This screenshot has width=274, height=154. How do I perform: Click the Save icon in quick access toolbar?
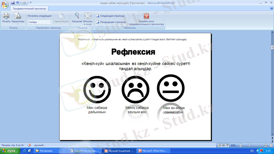coord(13,3)
